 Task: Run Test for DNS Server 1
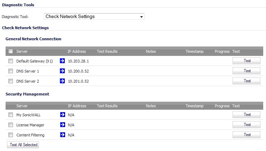[x=246, y=71]
